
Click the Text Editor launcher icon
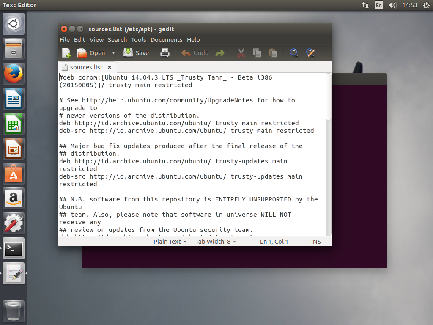pyautogui.click(x=14, y=273)
